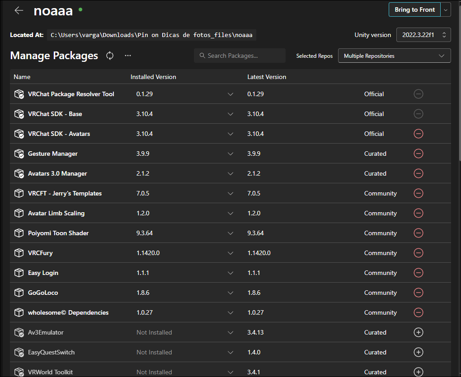This screenshot has width=461, height=377.
Task: Click the Poiyomi Toon Shader box icon
Action: [19, 233]
